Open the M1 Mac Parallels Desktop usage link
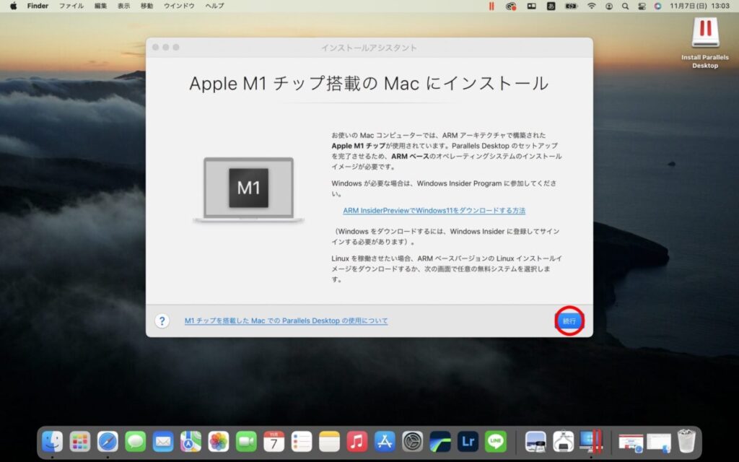 pos(286,321)
